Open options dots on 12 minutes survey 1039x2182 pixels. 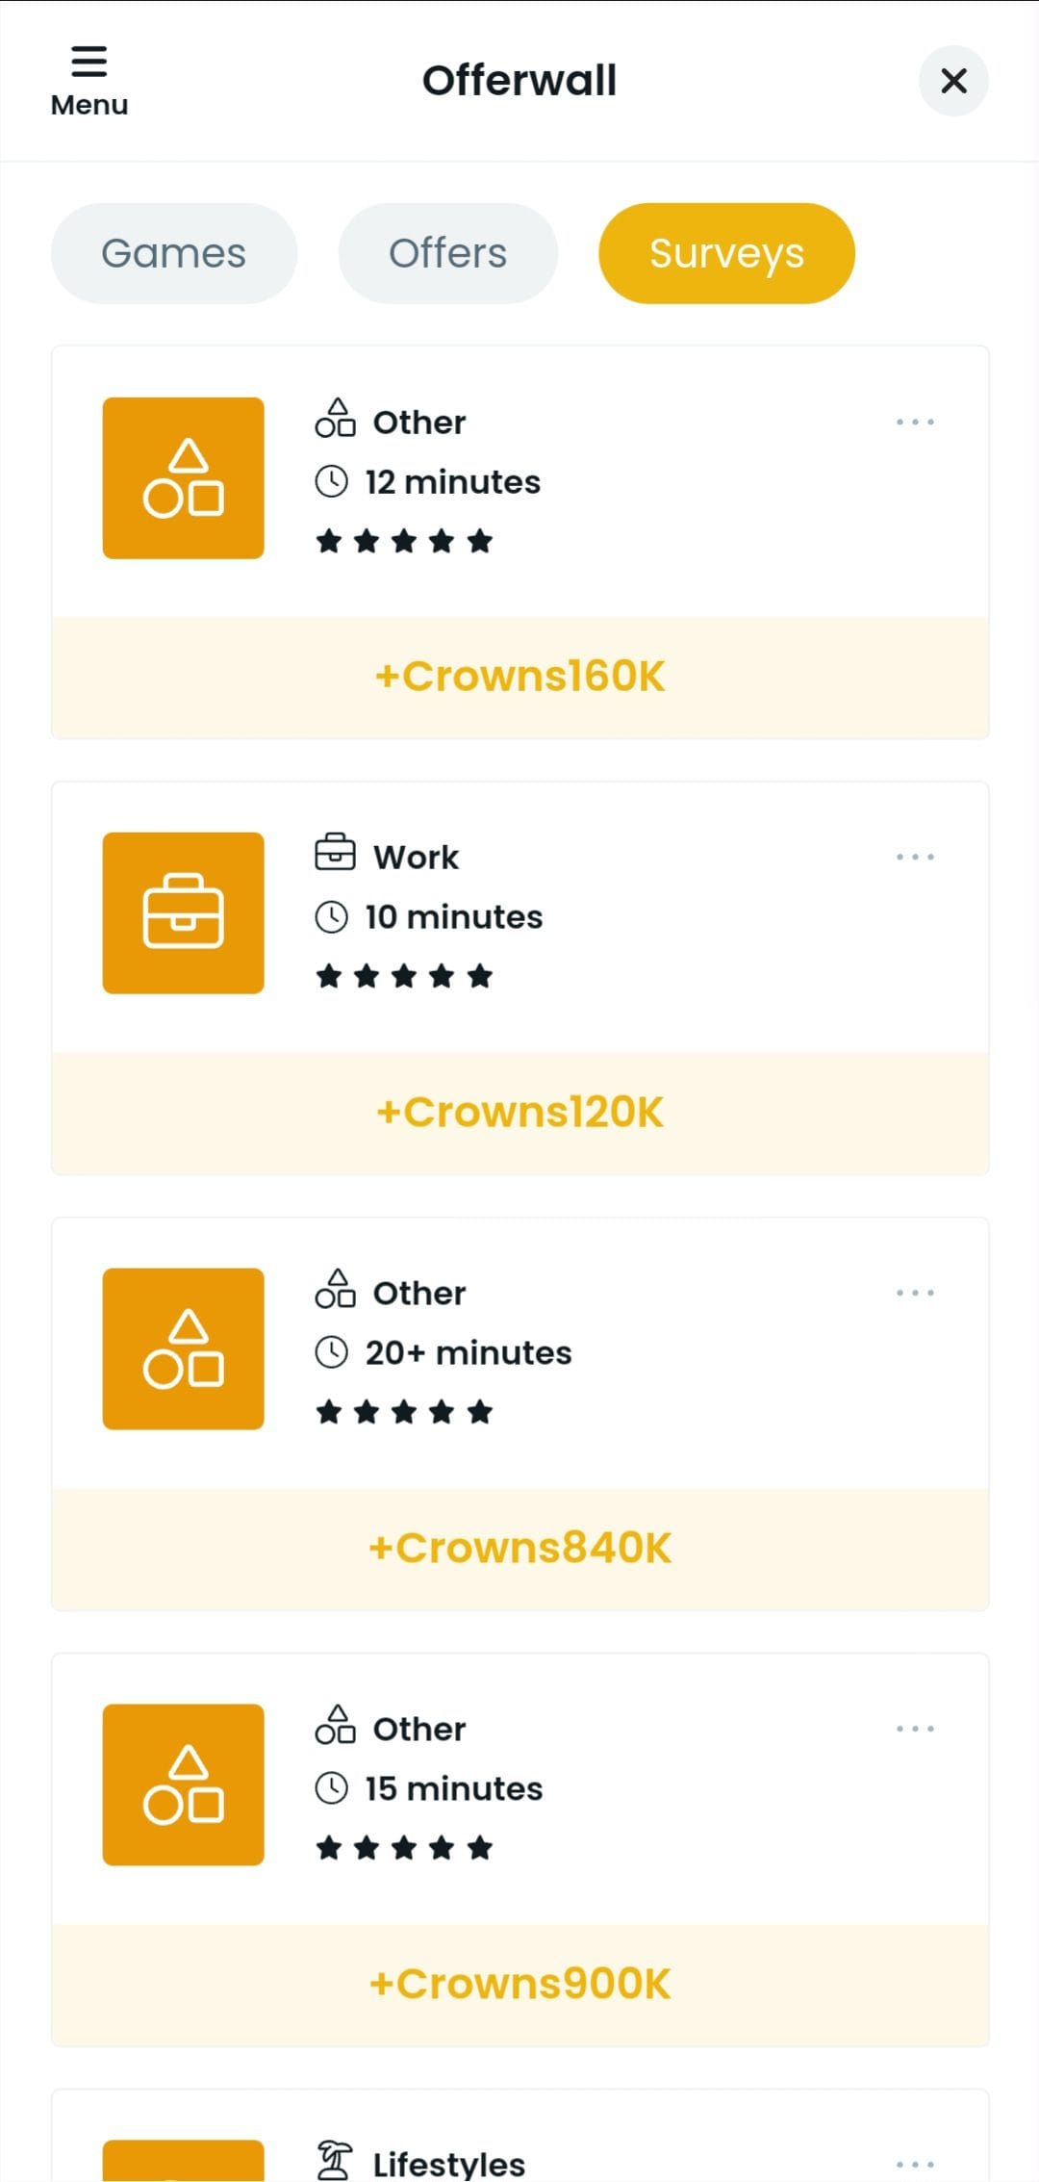coord(915,422)
